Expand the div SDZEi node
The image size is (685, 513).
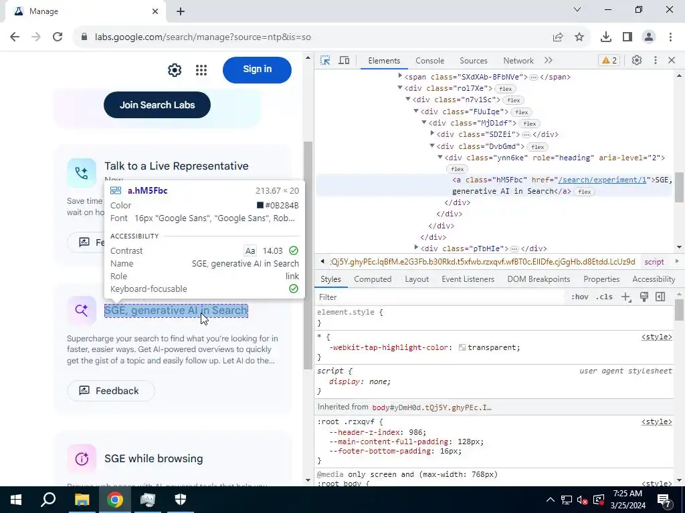(x=433, y=134)
